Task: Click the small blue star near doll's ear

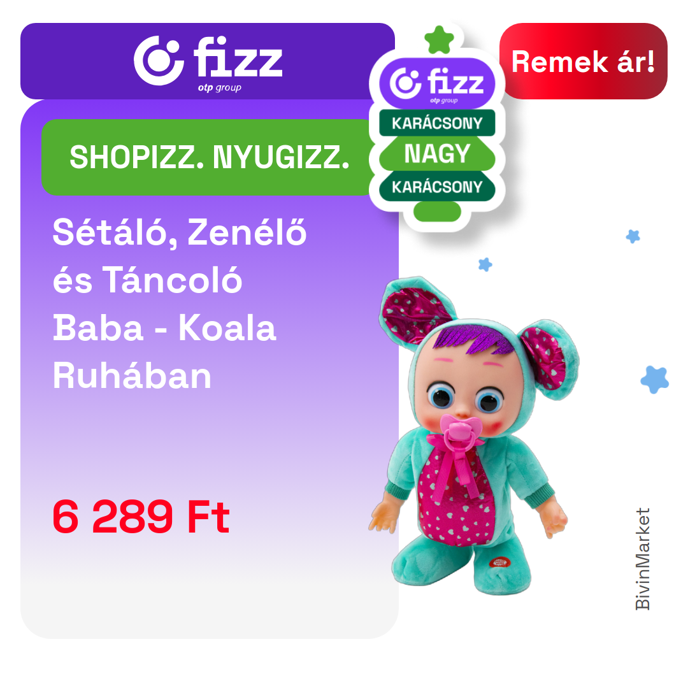Action: coord(485,264)
